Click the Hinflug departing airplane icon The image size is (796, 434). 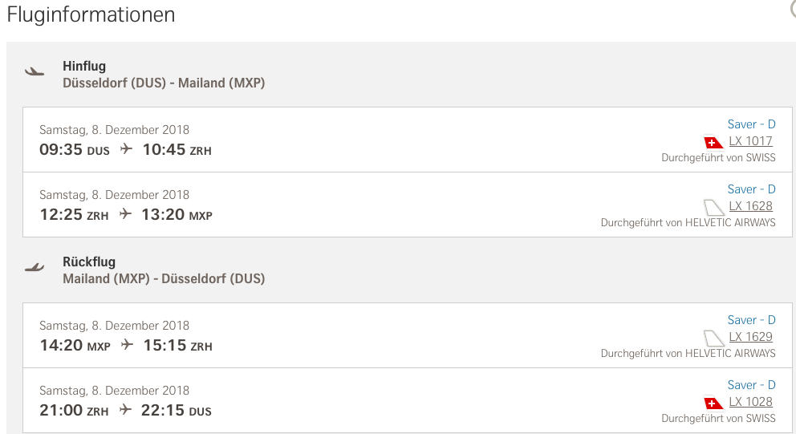point(35,71)
